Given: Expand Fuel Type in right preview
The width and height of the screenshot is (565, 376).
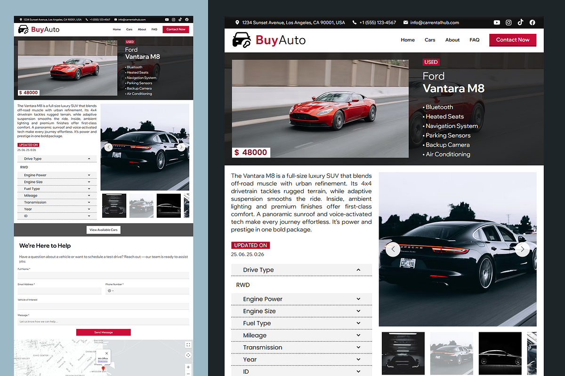Looking at the screenshot, I should click(301, 323).
